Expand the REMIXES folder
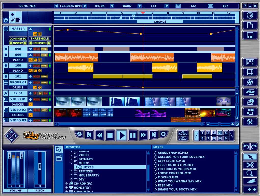Screen dimensions: 260x196 (x=72, y=171)
